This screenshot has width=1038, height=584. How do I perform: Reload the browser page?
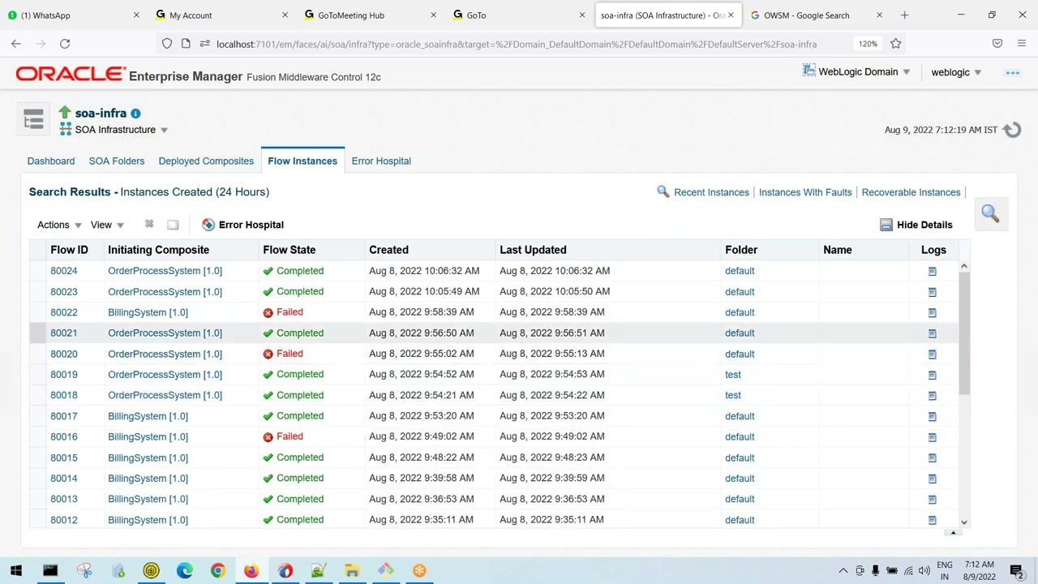[65, 44]
